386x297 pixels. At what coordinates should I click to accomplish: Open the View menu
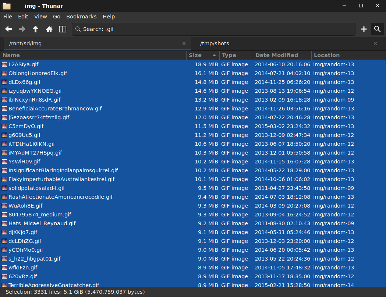[40, 17]
